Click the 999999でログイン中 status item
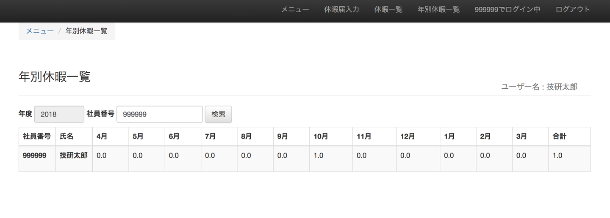610x218 pixels. click(507, 9)
